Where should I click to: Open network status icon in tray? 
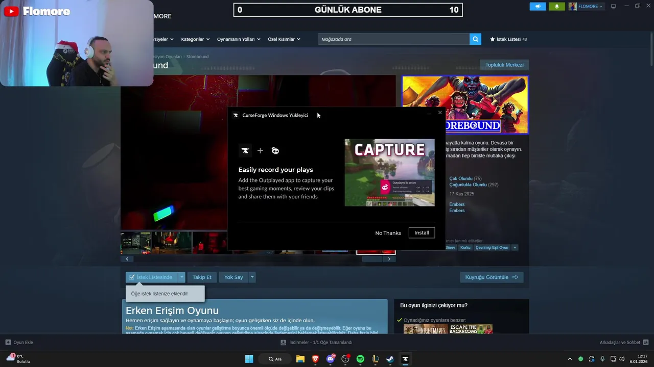click(x=613, y=359)
